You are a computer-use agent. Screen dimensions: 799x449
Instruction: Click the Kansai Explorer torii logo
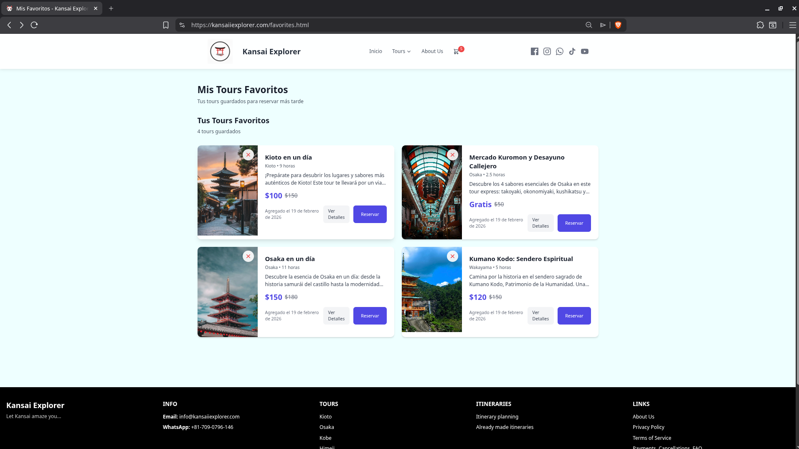[x=220, y=51]
